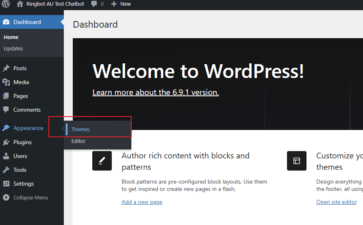Open the Pages menu label

click(x=21, y=96)
